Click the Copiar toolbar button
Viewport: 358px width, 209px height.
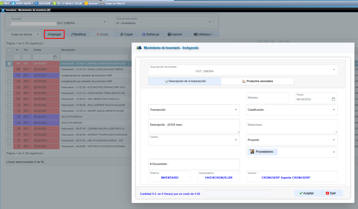(x=126, y=34)
